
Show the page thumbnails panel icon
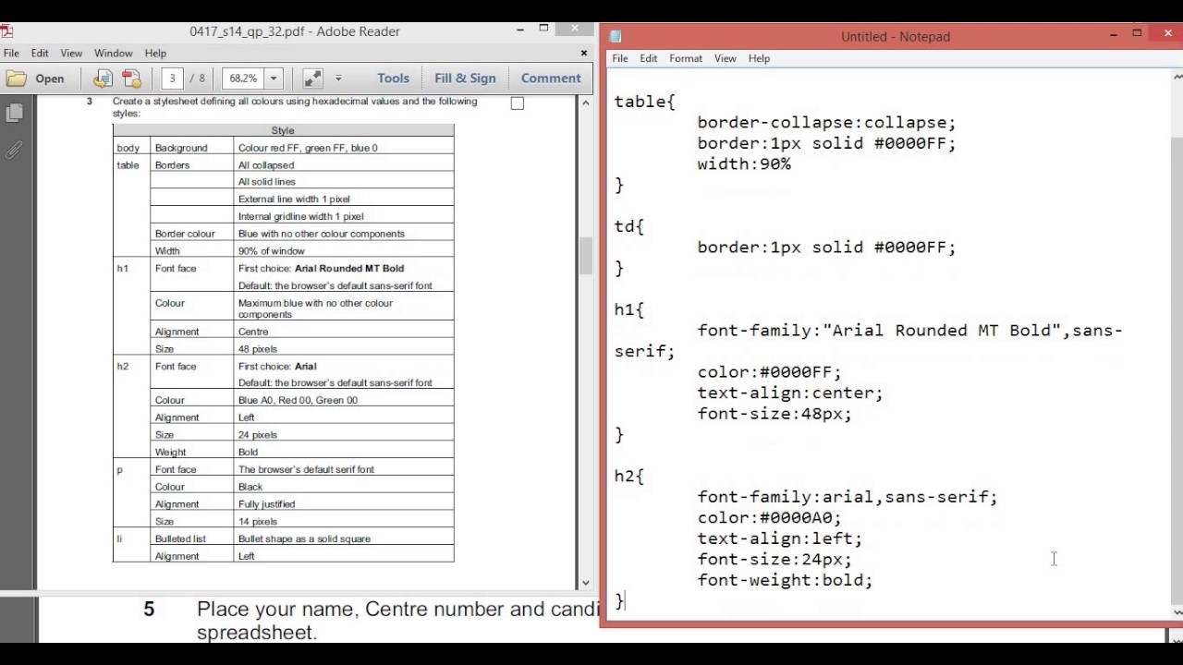point(14,113)
